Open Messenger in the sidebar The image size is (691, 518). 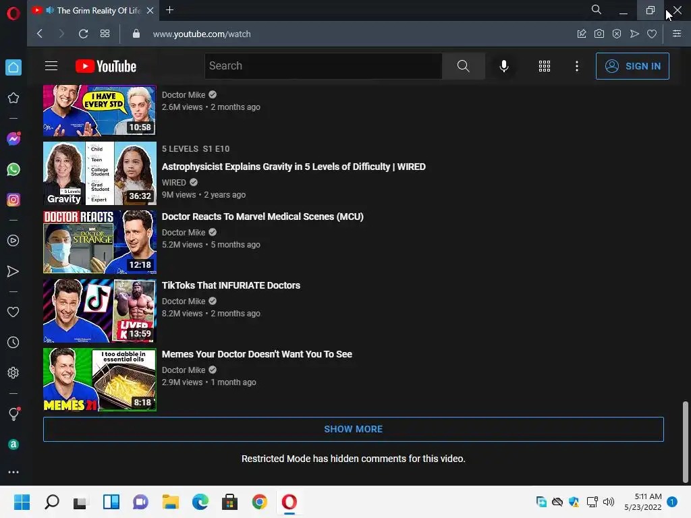coord(13,139)
